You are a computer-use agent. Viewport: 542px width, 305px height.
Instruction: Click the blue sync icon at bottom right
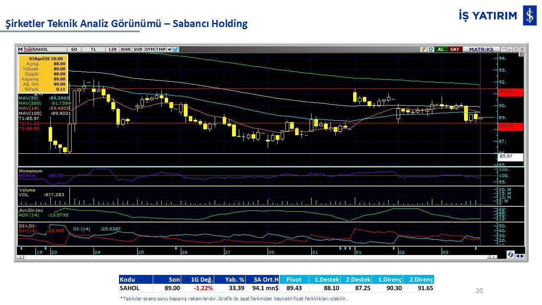click(x=511, y=255)
